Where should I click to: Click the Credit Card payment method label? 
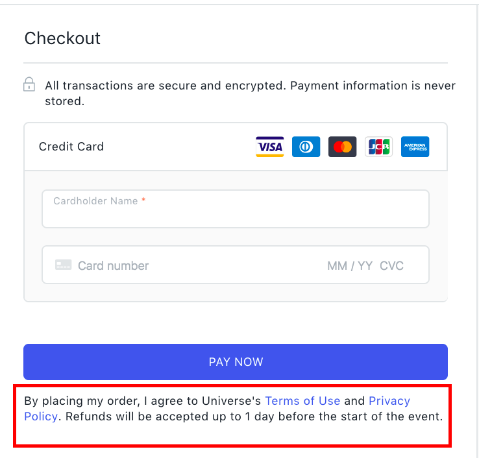[71, 147]
